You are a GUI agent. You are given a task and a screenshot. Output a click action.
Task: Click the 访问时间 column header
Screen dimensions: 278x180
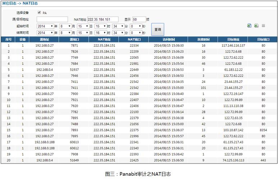pos(169,39)
